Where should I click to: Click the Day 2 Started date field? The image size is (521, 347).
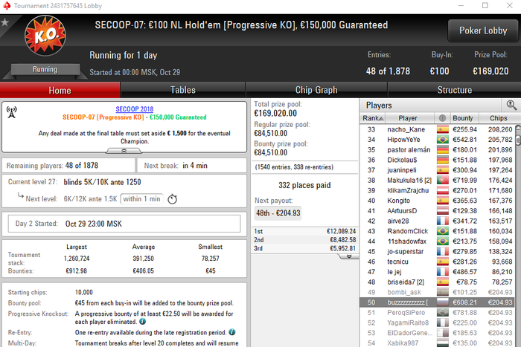[x=124, y=224]
